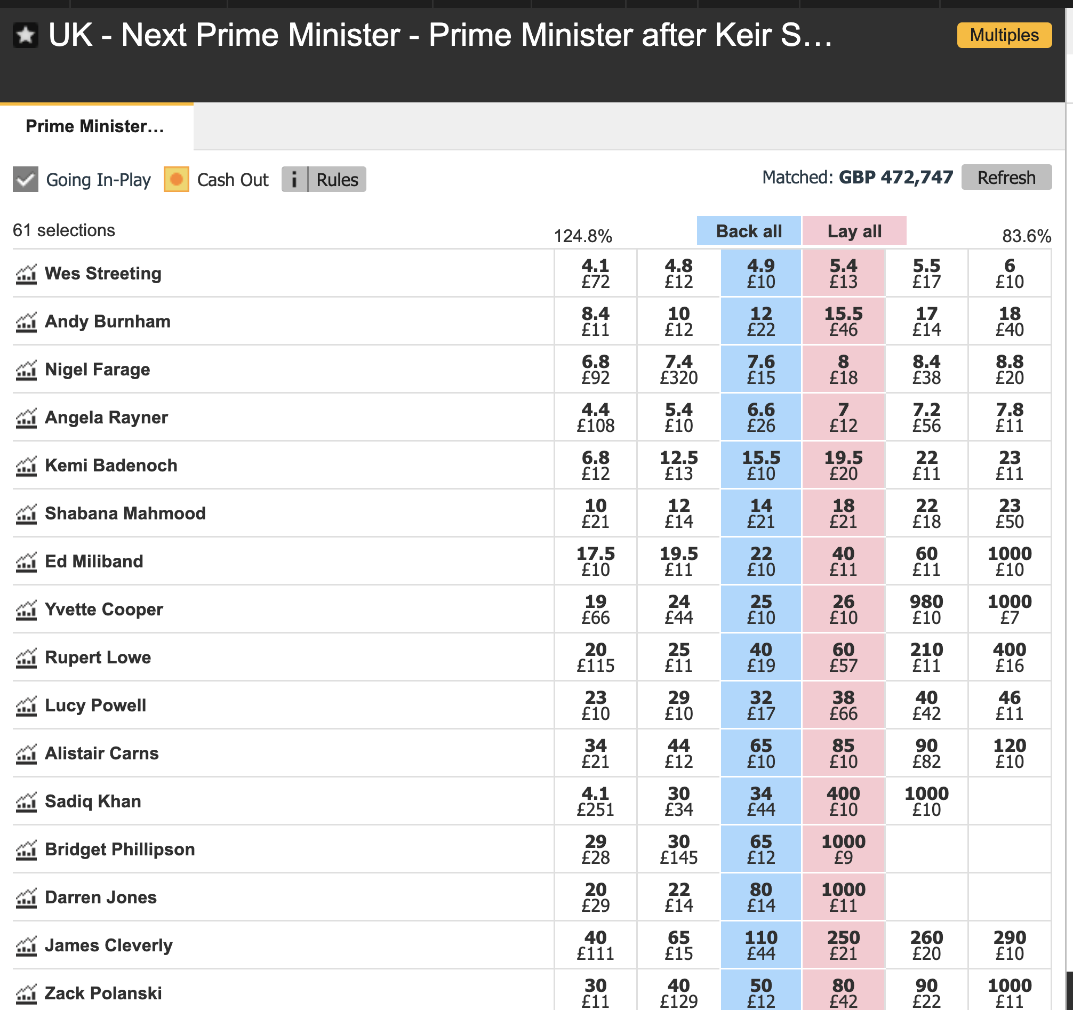Toggle the orange Cash Out indicator

pyautogui.click(x=177, y=179)
